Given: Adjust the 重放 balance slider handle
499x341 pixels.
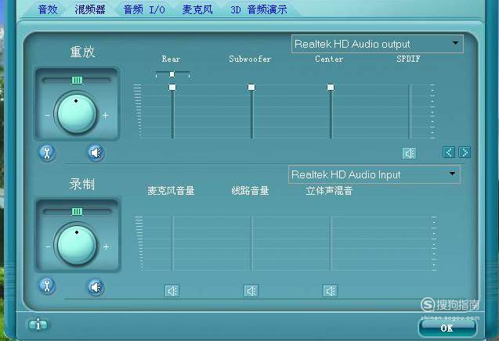Looking at the screenshot, I should tap(77, 80).
